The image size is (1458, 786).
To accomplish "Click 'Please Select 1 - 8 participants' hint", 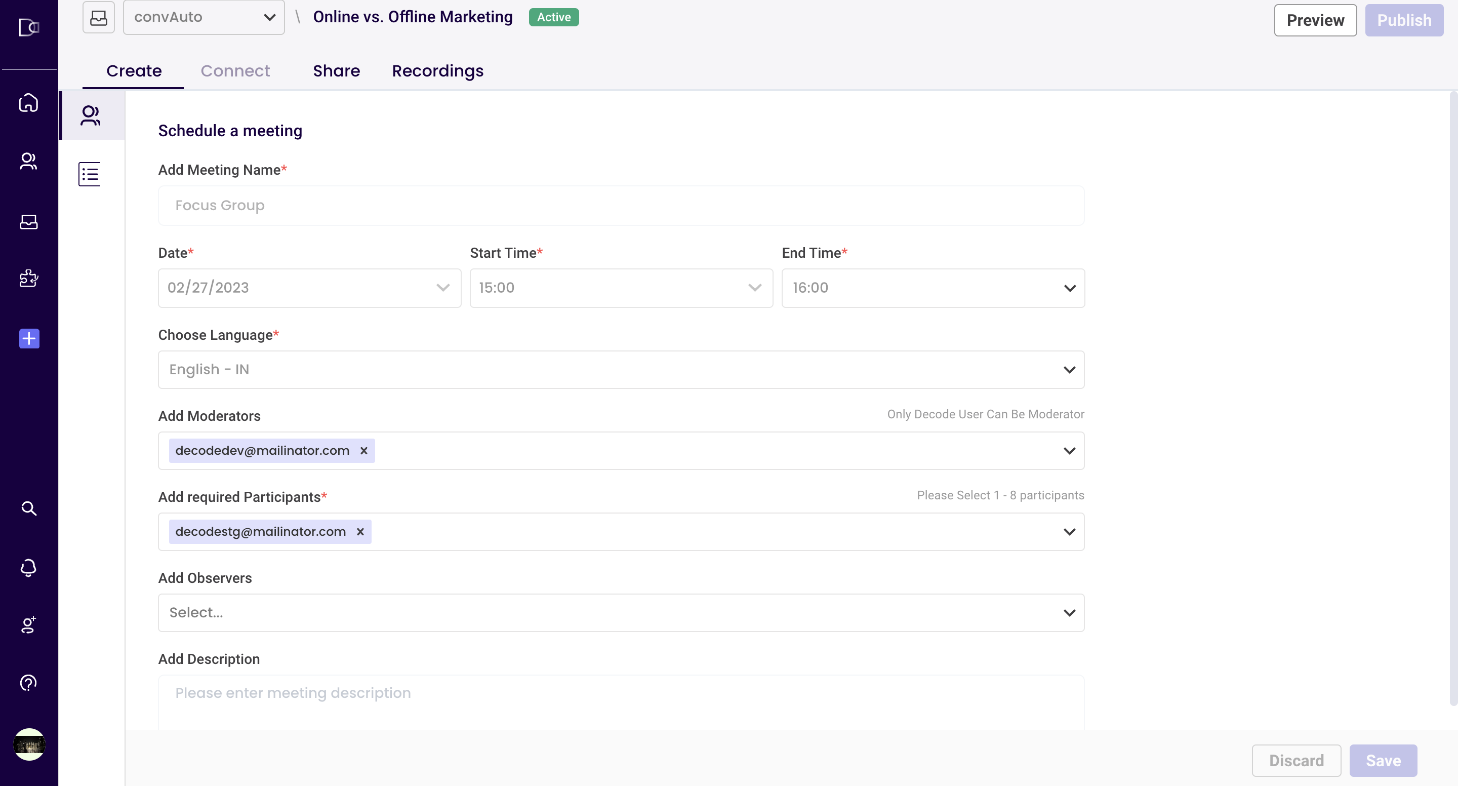I will pyautogui.click(x=1000, y=495).
